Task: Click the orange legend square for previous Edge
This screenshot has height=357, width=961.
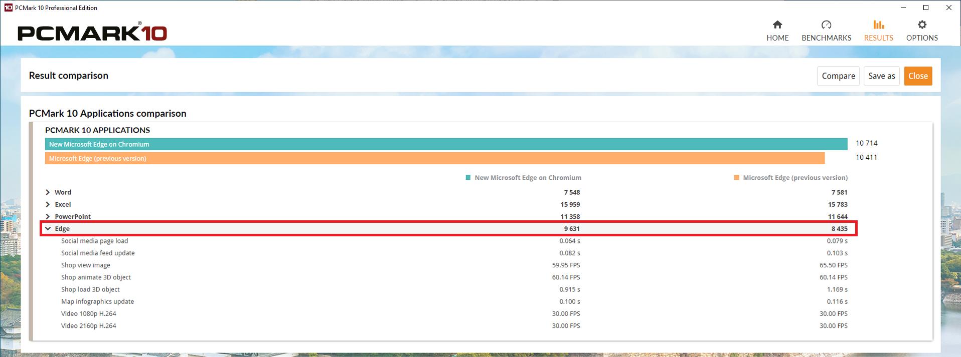Action: tap(736, 178)
